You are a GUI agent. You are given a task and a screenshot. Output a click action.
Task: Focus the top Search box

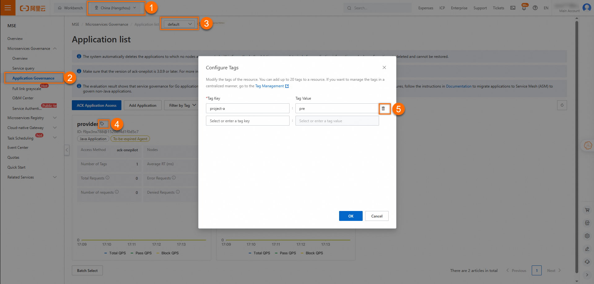coord(377,8)
